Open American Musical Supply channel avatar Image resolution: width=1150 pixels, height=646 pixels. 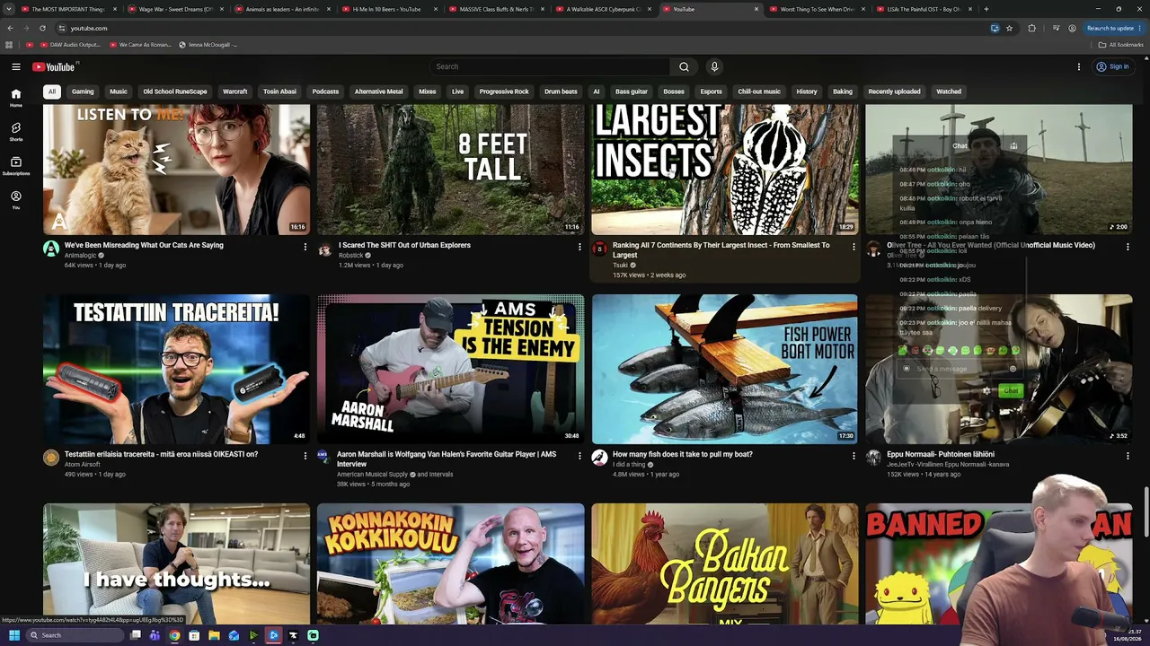point(323,458)
